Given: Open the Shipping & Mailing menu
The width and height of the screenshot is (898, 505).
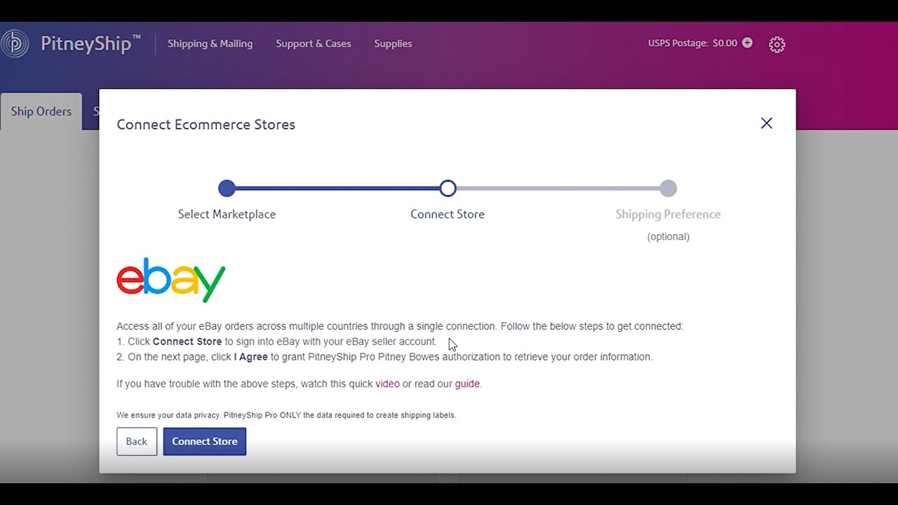Looking at the screenshot, I should [210, 43].
